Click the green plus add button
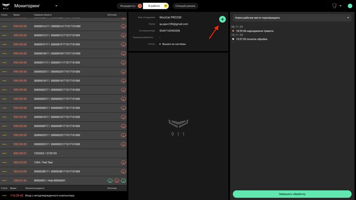 [x=222, y=19]
